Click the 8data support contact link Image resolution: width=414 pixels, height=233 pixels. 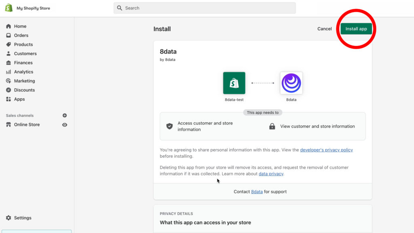[x=257, y=191]
